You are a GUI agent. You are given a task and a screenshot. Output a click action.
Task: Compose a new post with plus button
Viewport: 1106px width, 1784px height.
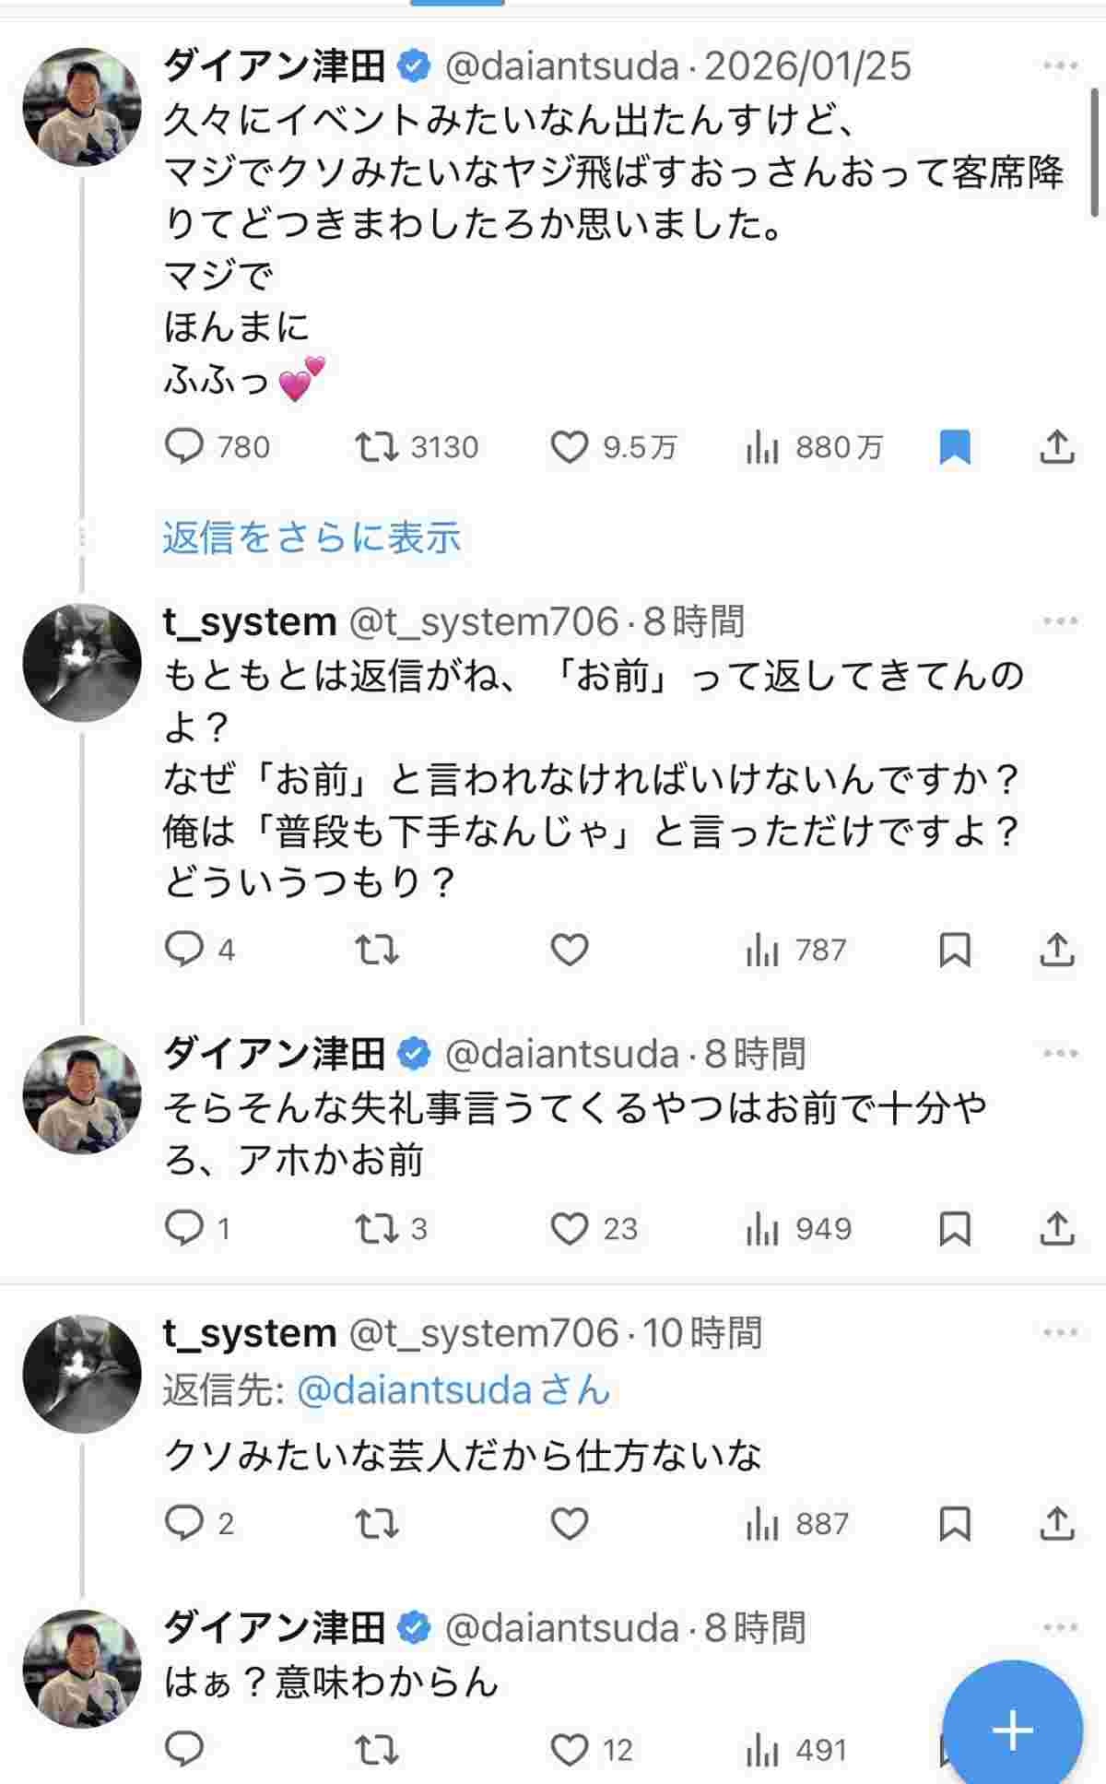1012,1730
